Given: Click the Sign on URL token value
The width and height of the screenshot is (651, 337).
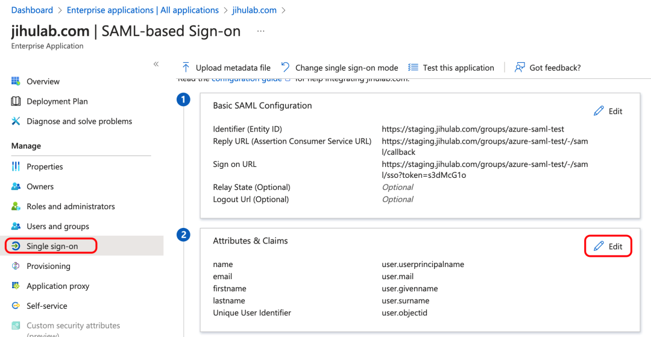Looking at the screenshot, I should (485, 170).
